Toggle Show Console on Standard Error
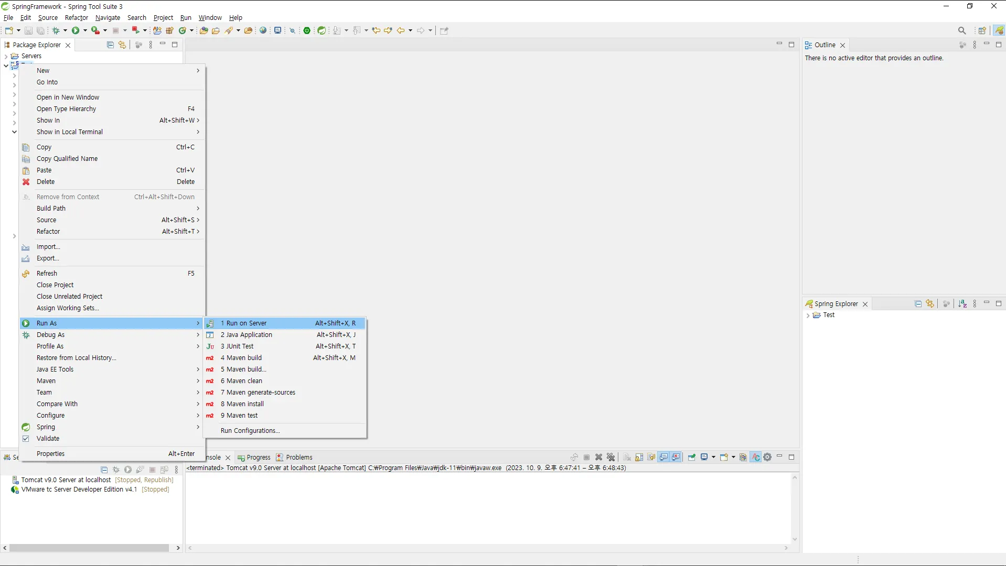This screenshot has width=1006, height=566. 676,457
